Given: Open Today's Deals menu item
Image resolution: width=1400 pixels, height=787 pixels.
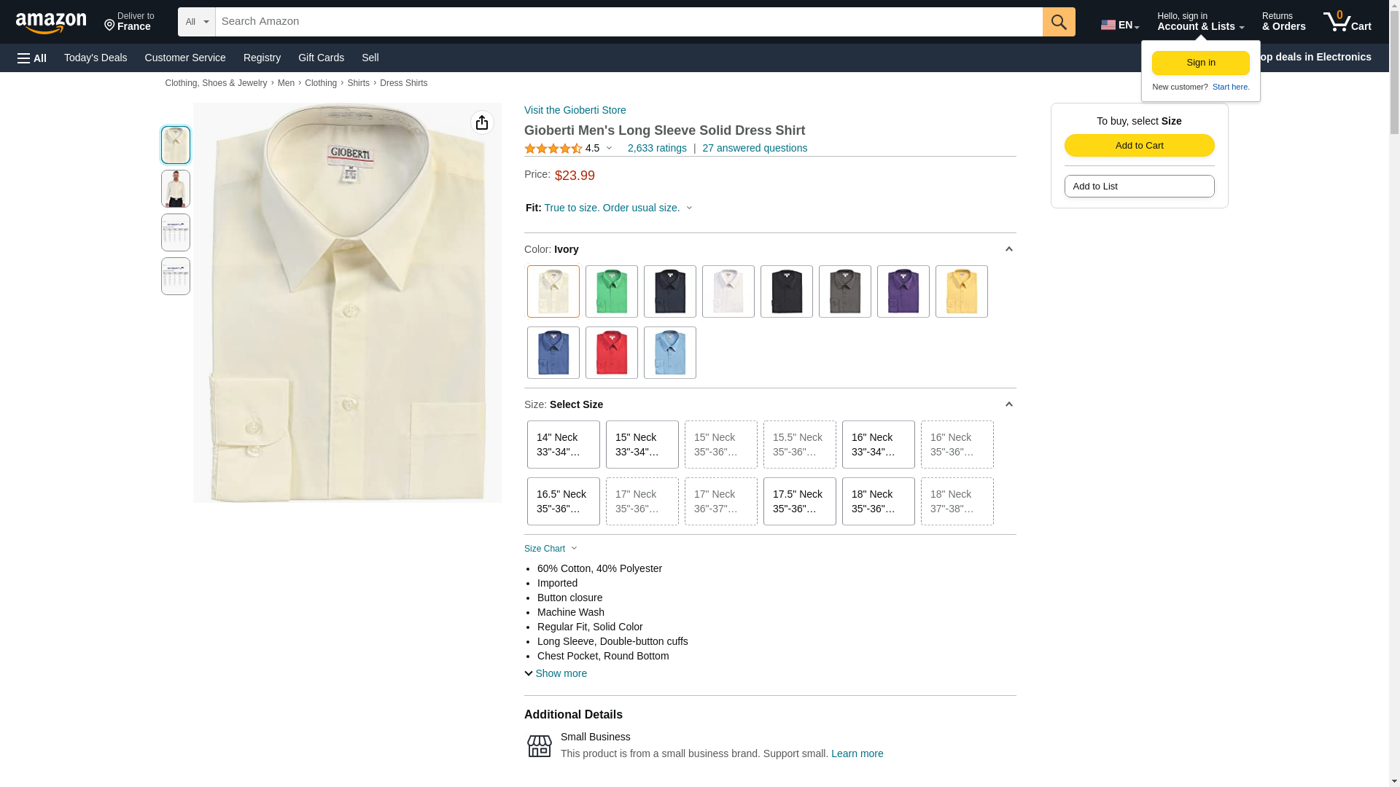Looking at the screenshot, I should (96, 58).
